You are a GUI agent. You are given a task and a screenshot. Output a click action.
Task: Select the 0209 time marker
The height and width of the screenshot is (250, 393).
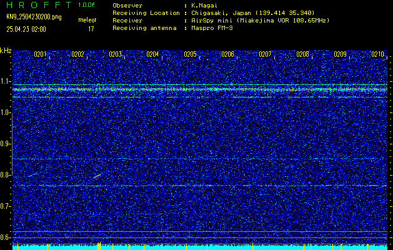341,54
